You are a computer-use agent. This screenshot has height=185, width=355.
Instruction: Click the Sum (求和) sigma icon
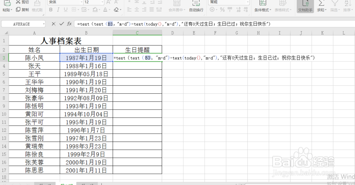tap(321, 3)
